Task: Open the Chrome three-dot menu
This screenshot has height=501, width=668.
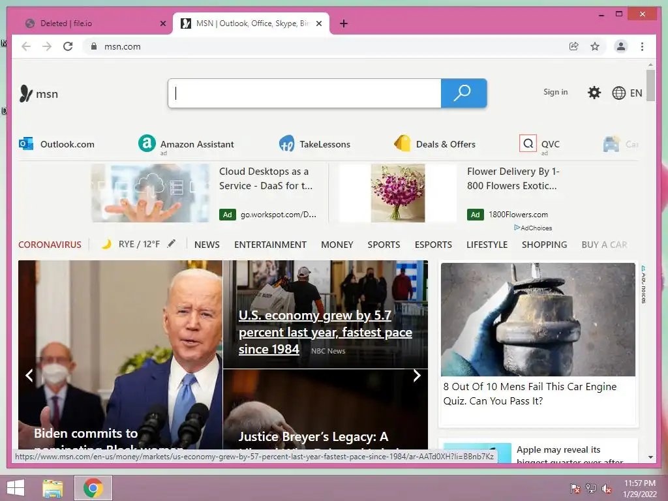Action: coord(642,46)
